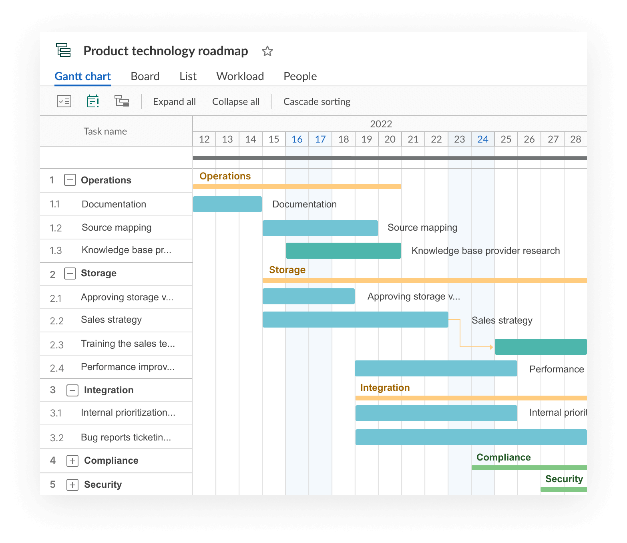Viewport: 627px width, 543px height.
Task: Click the Product technology roadmap project icon
Action: 63,51
